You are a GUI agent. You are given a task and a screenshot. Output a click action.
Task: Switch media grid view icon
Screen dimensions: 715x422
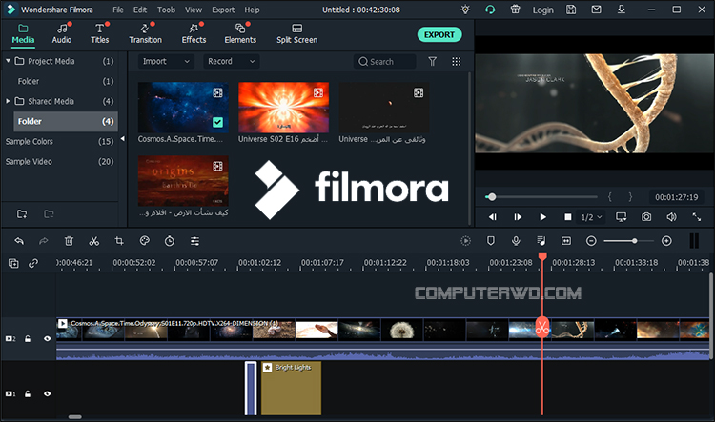pyautogui.click(x=456, y=61)
